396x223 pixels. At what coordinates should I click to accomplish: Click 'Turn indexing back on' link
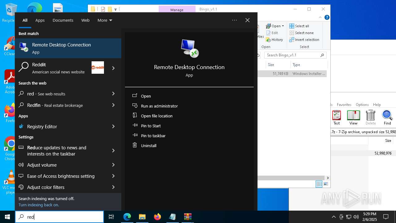(39, 205)
